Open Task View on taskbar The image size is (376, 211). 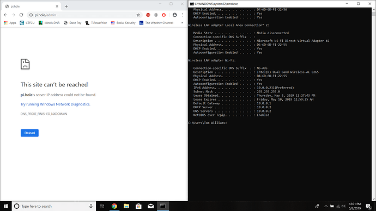102,206
